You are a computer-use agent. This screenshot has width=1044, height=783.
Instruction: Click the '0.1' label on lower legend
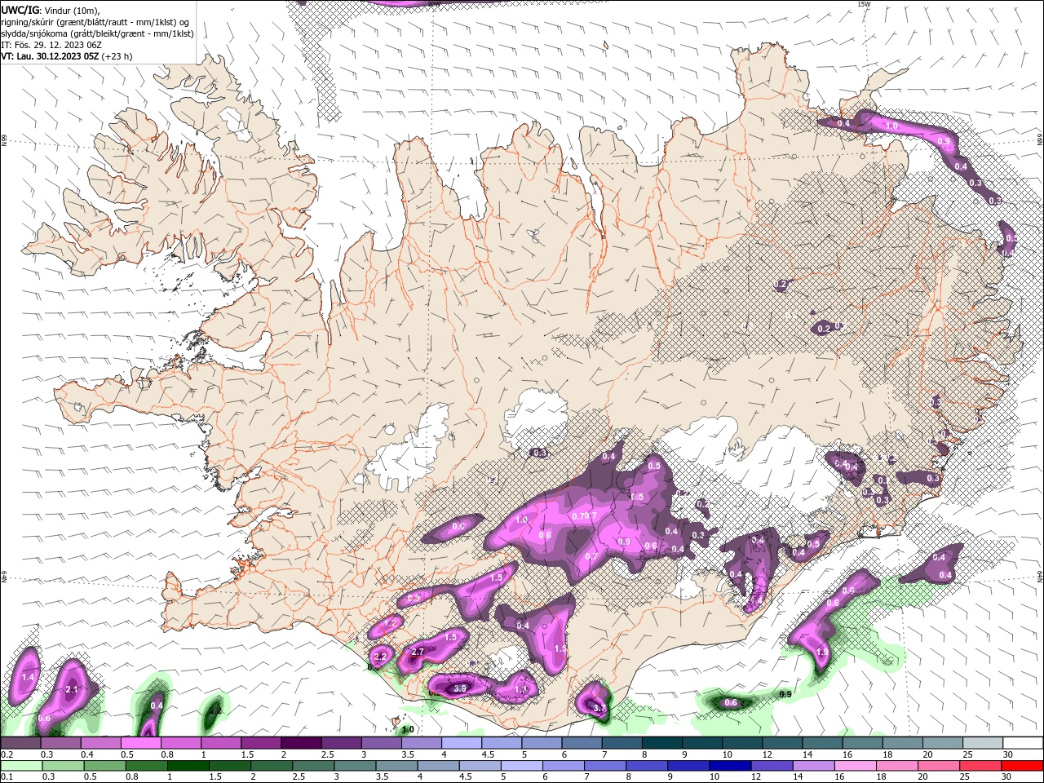pyautogui.click(x=7, y=777)
